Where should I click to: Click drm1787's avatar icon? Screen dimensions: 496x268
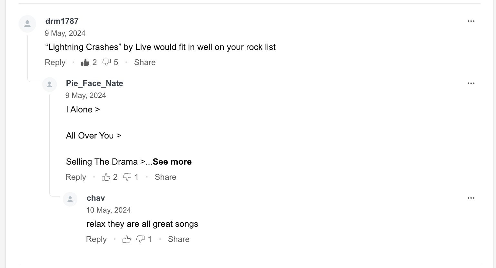pos(27,24)
